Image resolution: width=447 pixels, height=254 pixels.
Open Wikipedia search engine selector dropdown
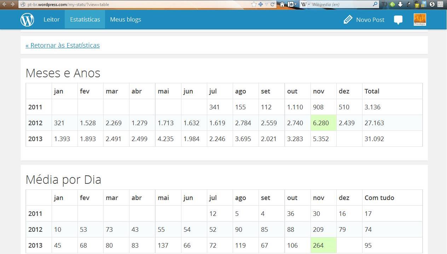(305, 5)
